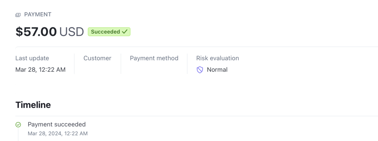Click the vertical timeline connector line
This screenshot has width=378, height=141.
[x=18, y=134]
